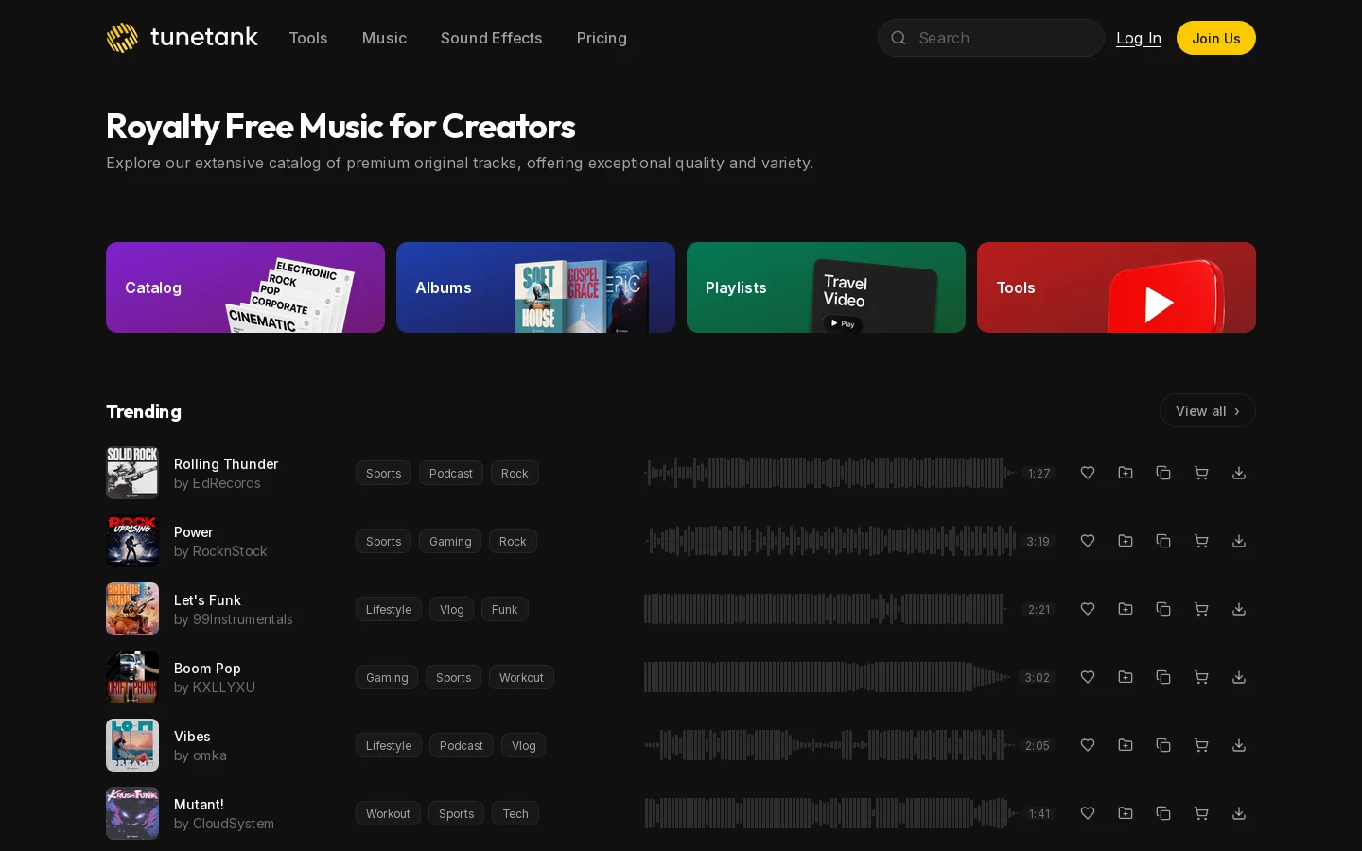Click Workout tag on Boom Pop

click(x=521, y=677)
